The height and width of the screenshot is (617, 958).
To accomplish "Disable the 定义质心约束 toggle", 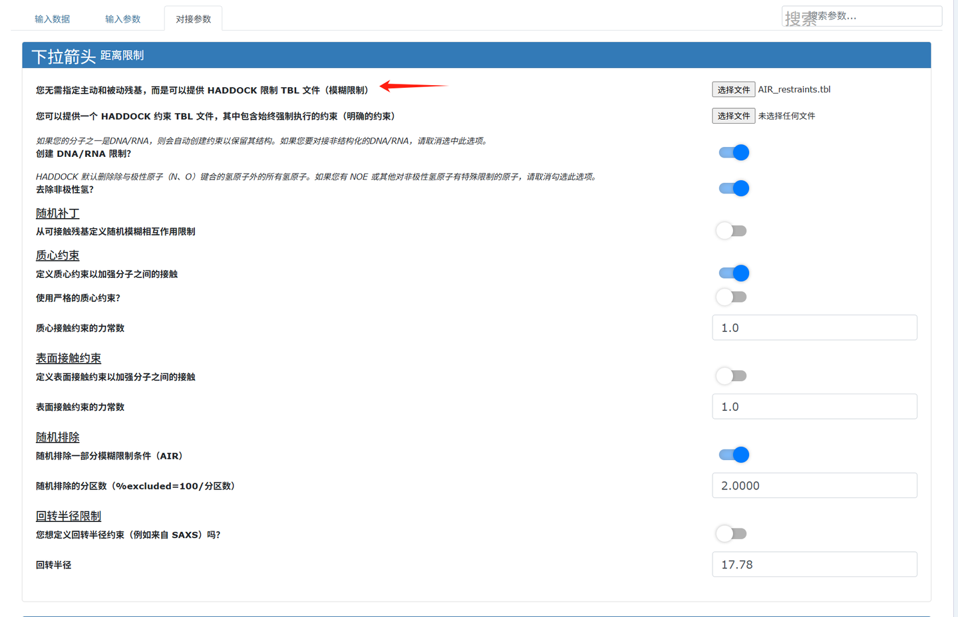I will coord(733,273).
